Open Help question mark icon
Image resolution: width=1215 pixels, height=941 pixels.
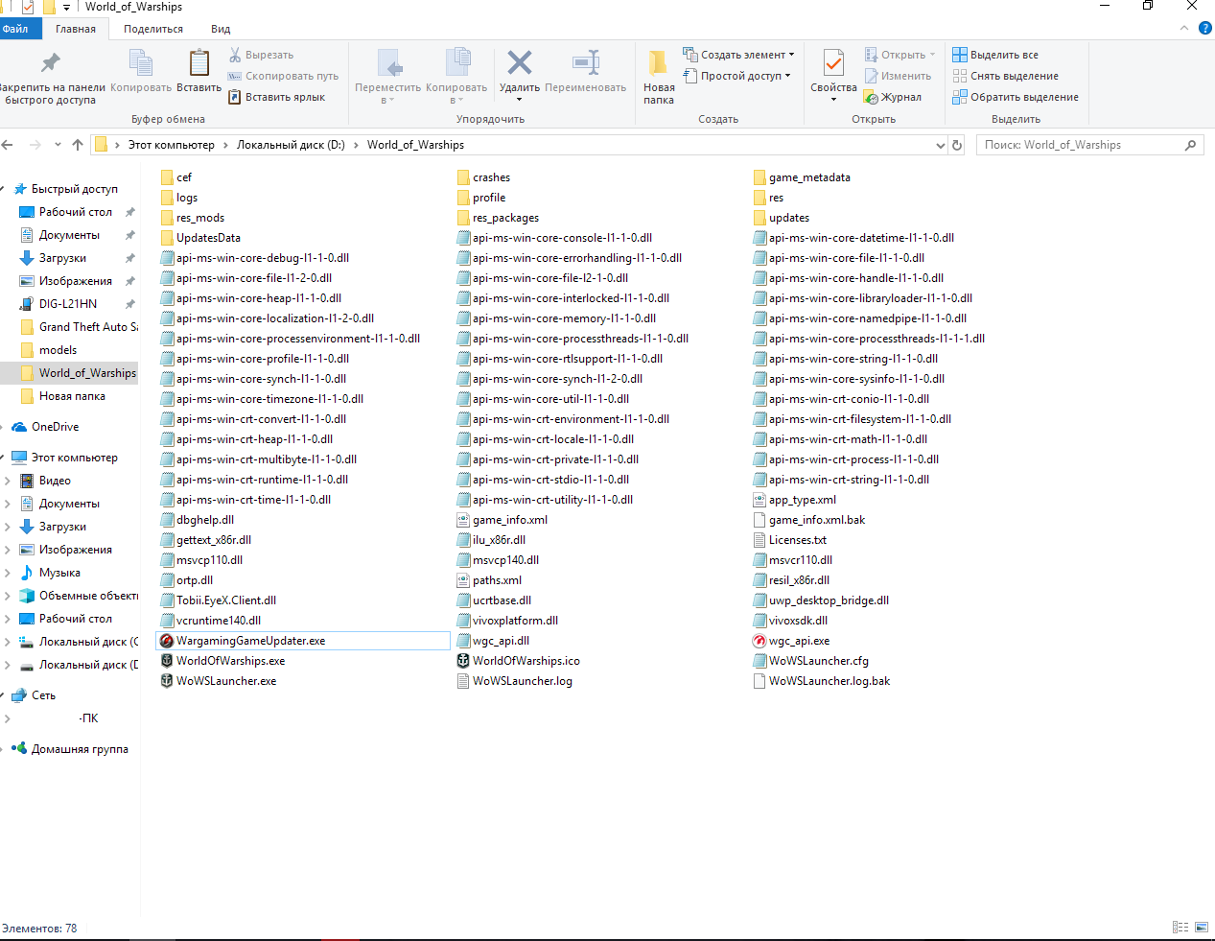coord(1205,29)
